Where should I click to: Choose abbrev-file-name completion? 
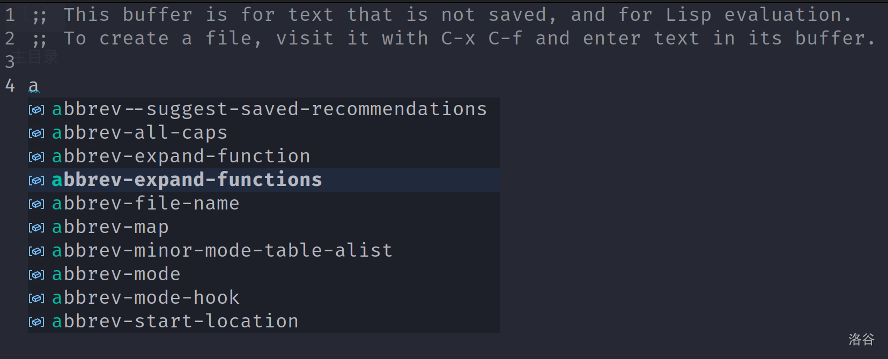pyautogui.click(x=145, y=204)
